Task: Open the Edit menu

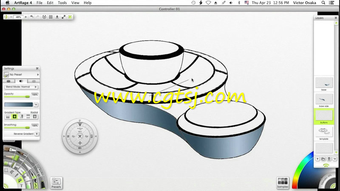Action: click(x=50, y=3)
